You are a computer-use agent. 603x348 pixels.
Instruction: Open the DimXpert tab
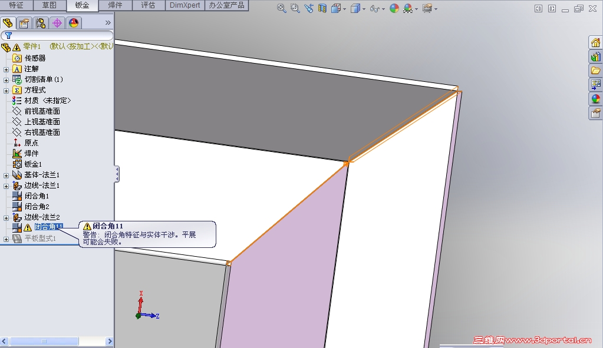[x=185, y=5]
